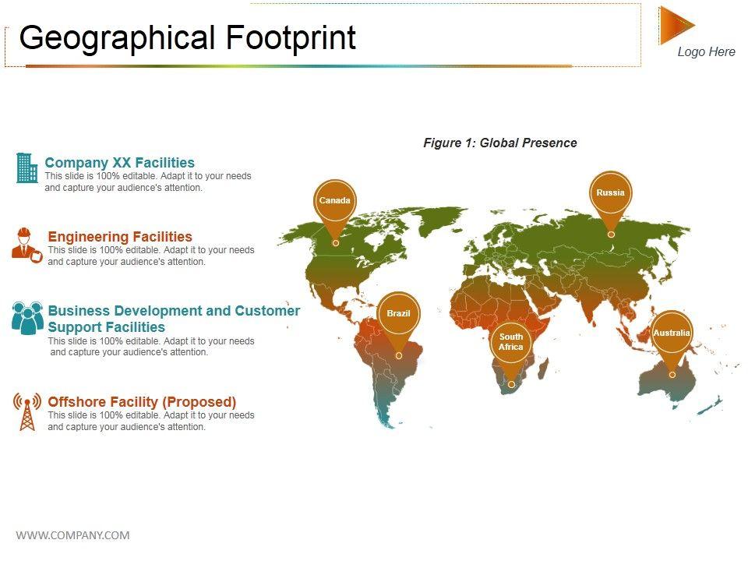Click the engineer with hard hat icon

tap(27, 245)
